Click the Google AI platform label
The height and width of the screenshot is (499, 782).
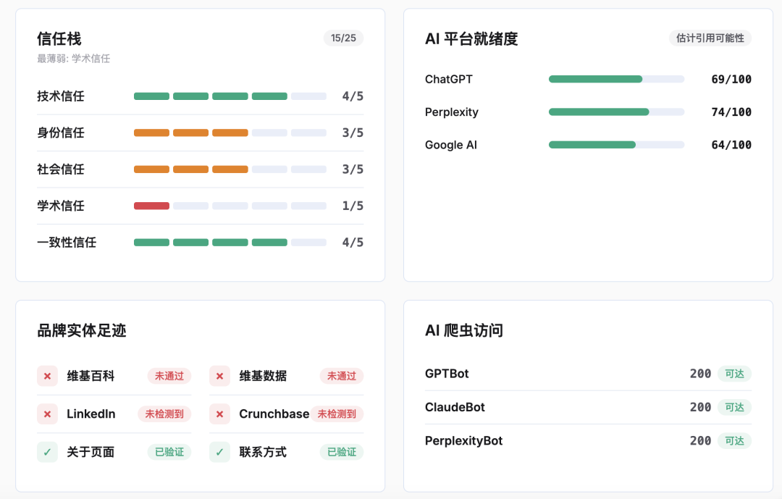point(451,145)
